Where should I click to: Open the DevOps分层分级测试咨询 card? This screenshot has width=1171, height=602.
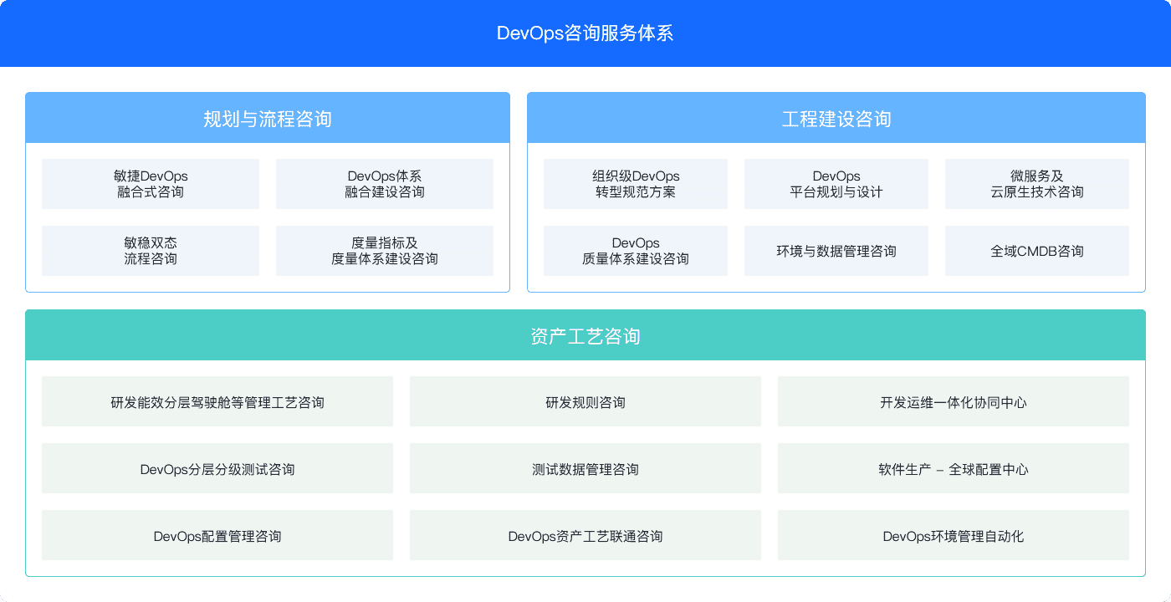coord(217,468)
